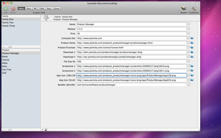The height and width of the screenshot is (138, 221).
Task: Click the 'Click to Add Pic' area
Action: click(46, 18)
